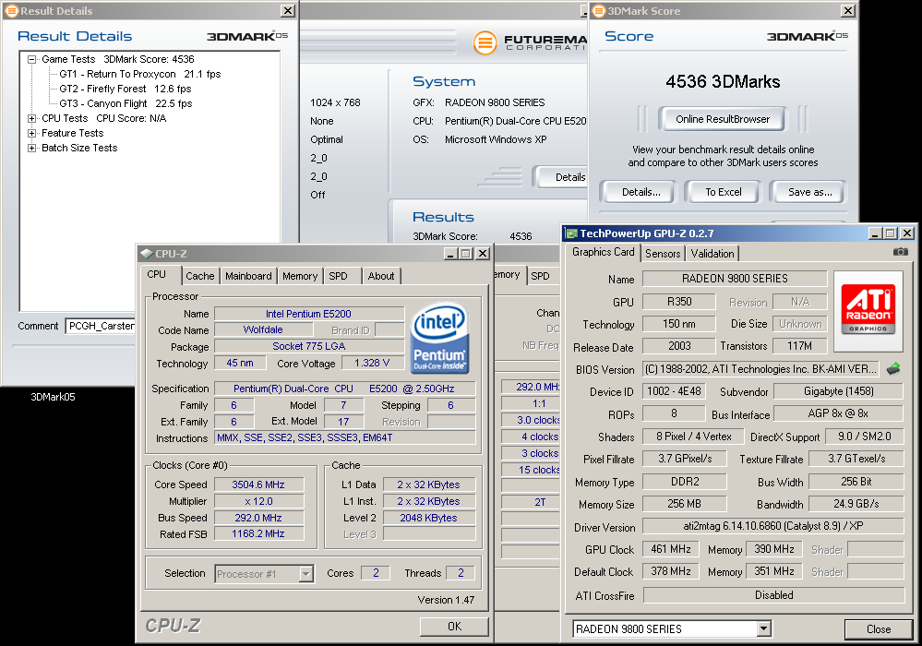
Task: Click the Result Details window title icon
Action: click(x=11, y=10)
